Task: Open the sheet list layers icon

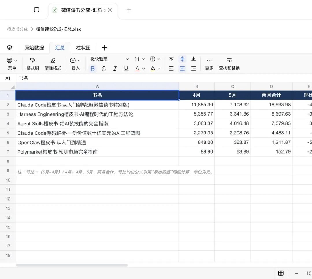Action: click(x=9, y=48)
